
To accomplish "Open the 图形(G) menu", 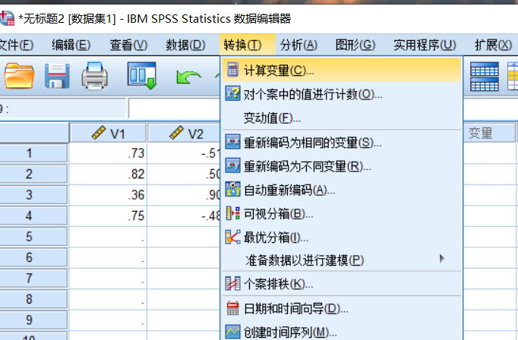I will pos(355,45).
